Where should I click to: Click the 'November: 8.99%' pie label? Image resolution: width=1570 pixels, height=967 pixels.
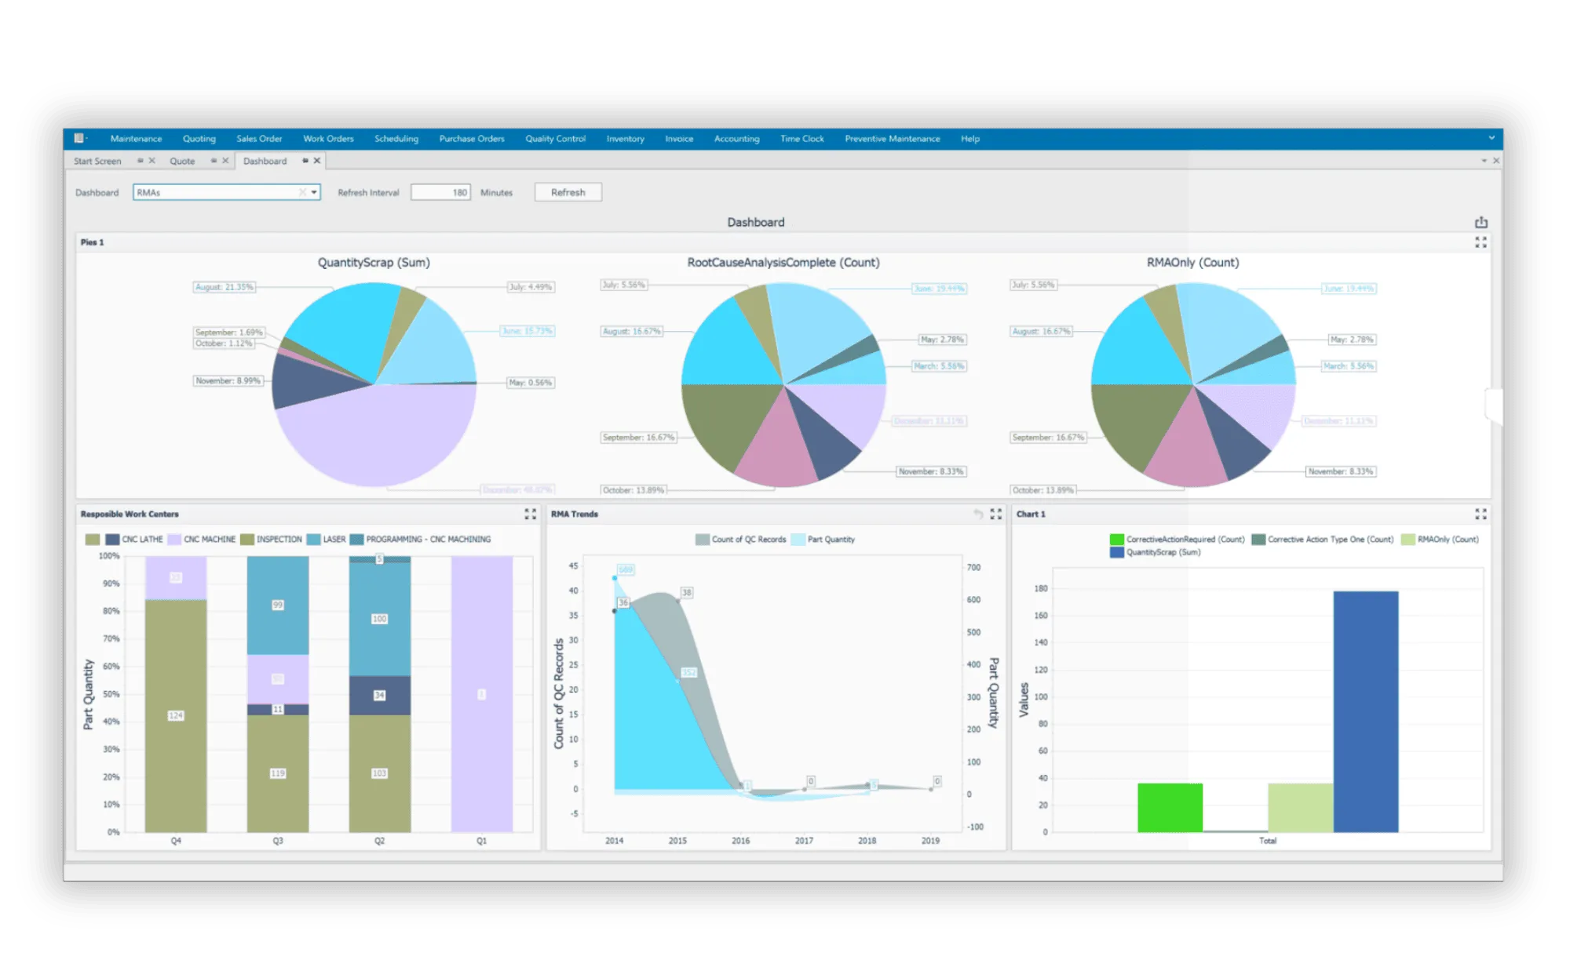[x=228, y=381]
